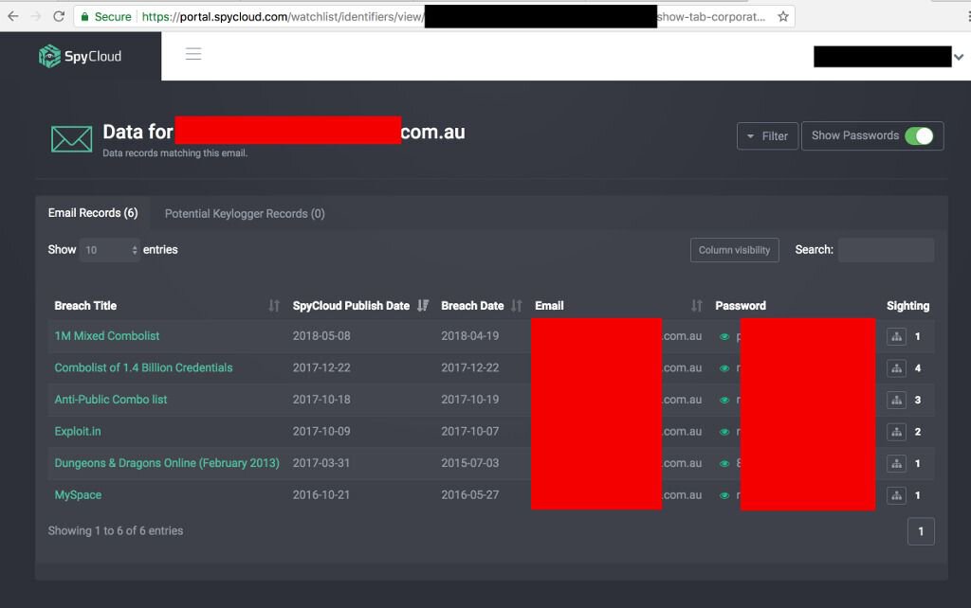This screenshot has height=608, width=971.
Task: Sort by Email column
Action: coord(618,306)
